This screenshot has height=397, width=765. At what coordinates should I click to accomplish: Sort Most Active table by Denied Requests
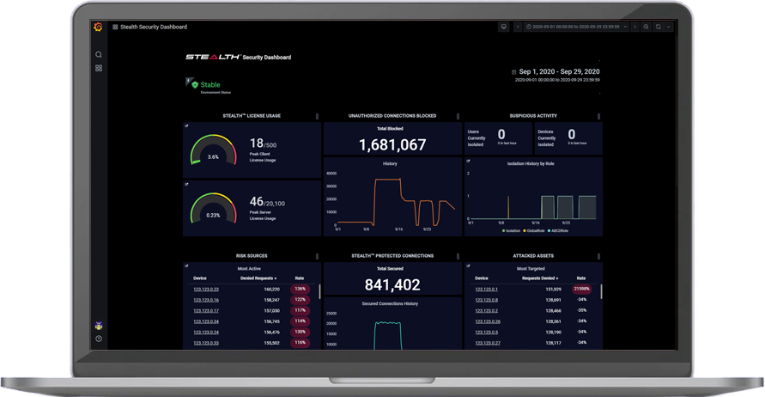point(258,278)
